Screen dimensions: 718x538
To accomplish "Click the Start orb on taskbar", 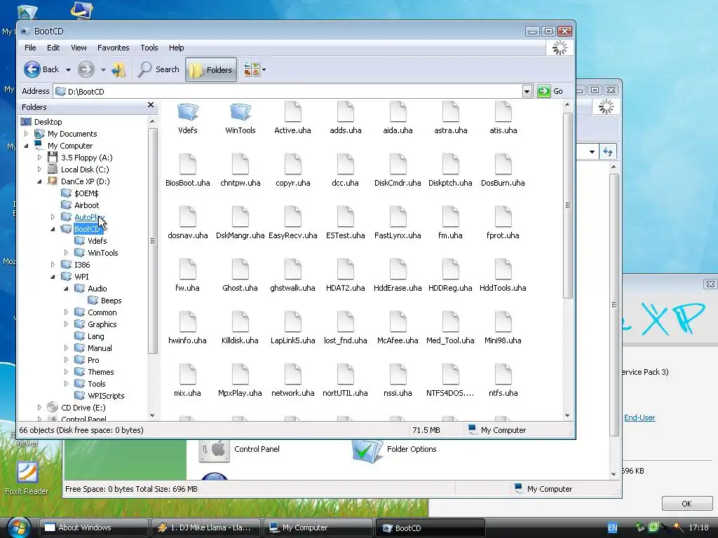I will pos(18,527).
